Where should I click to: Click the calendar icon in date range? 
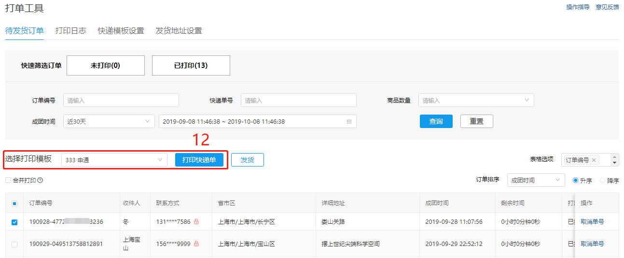(x=349, y=122)
